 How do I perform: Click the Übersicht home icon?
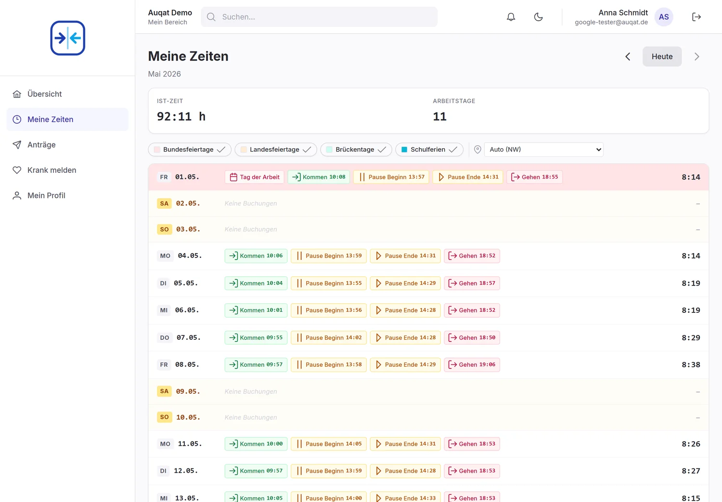(x=17, y=94)
